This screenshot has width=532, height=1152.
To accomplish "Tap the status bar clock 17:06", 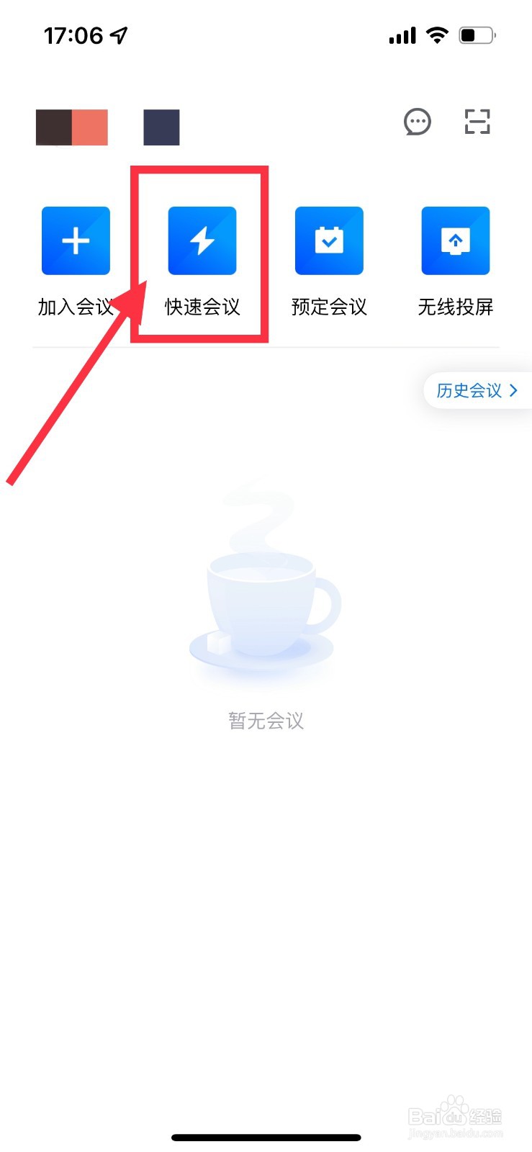I will coord(73,35).
